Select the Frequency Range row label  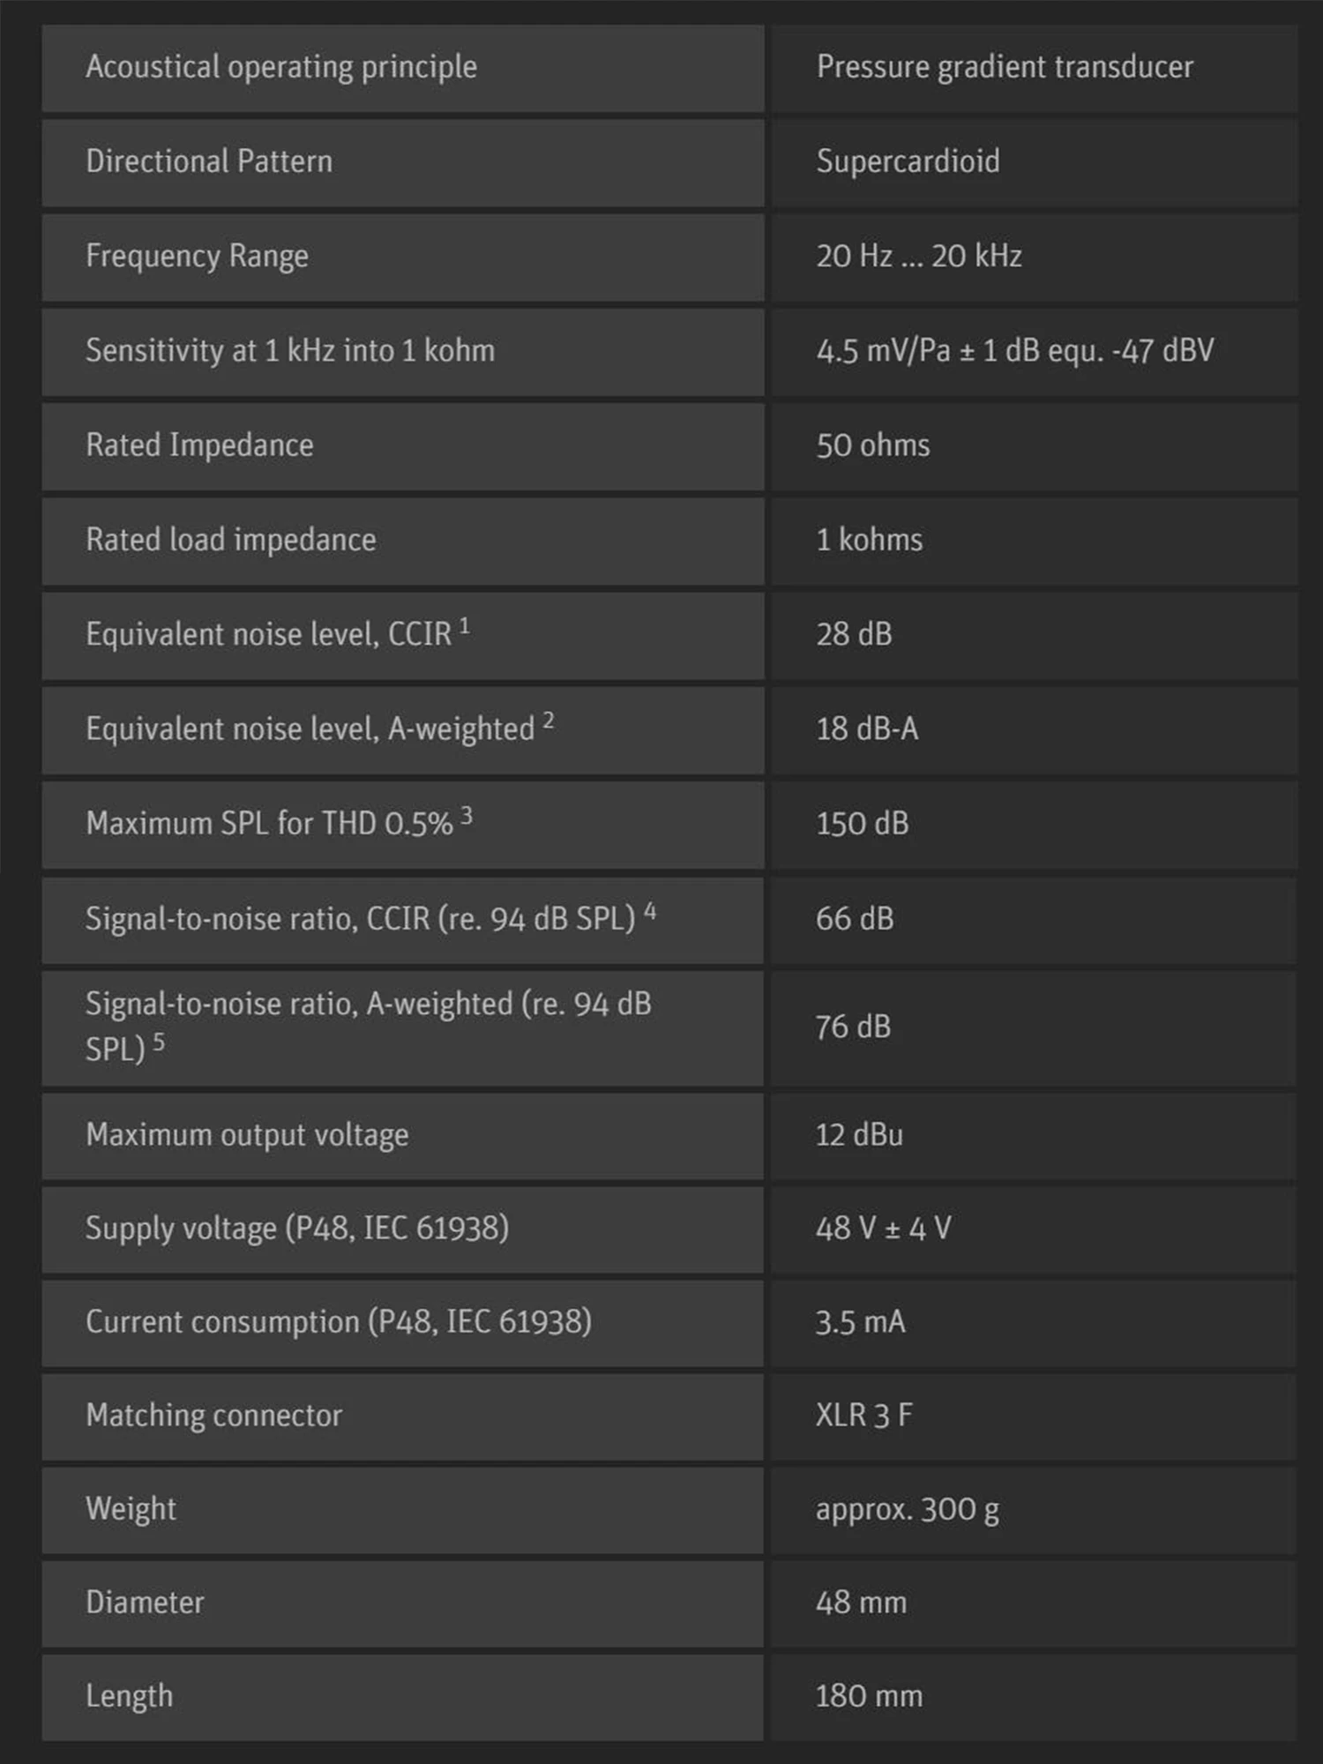[197, 257]
